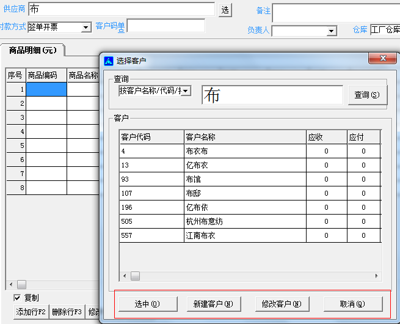This screenshot has width=400, height=324.
Task: Click the 备注 input field
Action: (336, 13)
